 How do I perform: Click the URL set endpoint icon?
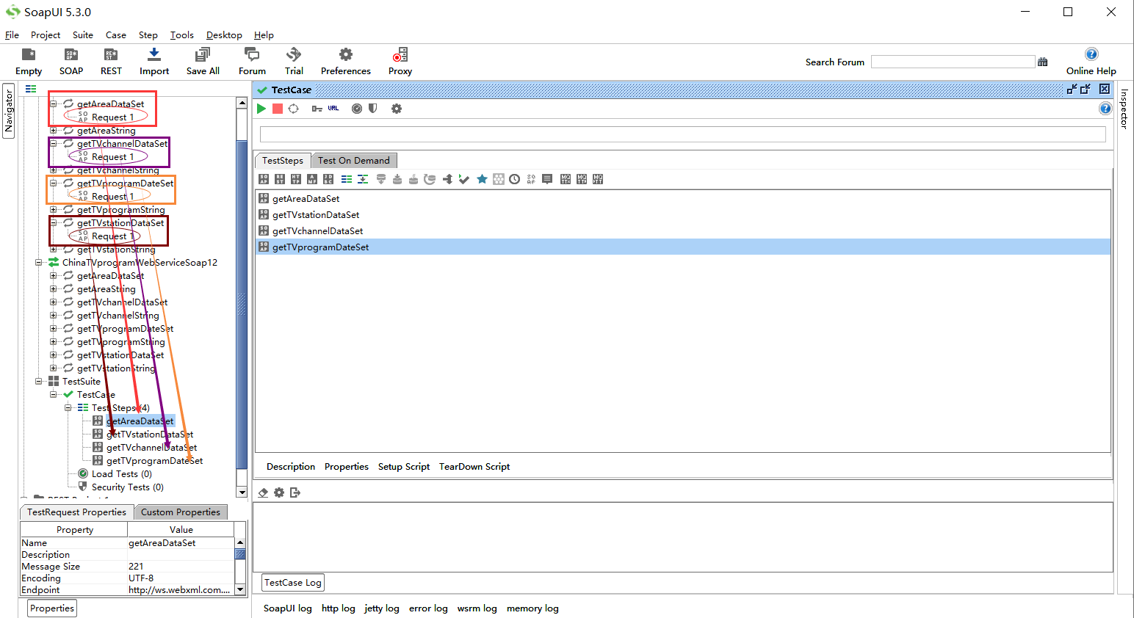[x=333, y=109]
